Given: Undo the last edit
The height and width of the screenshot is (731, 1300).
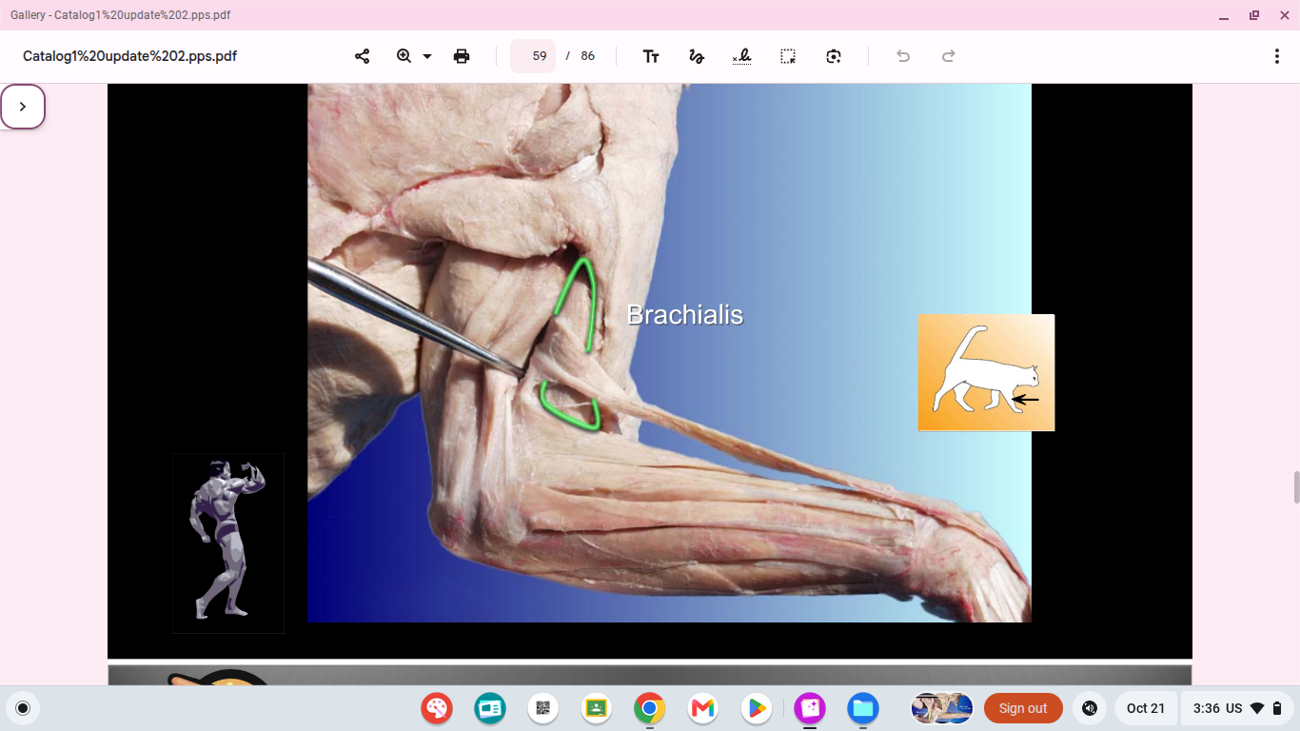Looking at the screenshot, I should (903, 56).
